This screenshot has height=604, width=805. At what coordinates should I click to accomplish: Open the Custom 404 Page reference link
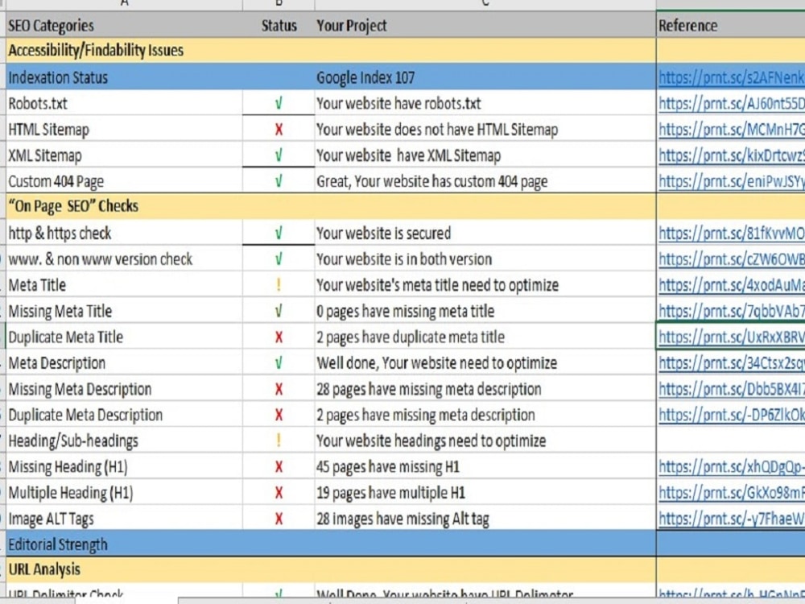[732, 180]
